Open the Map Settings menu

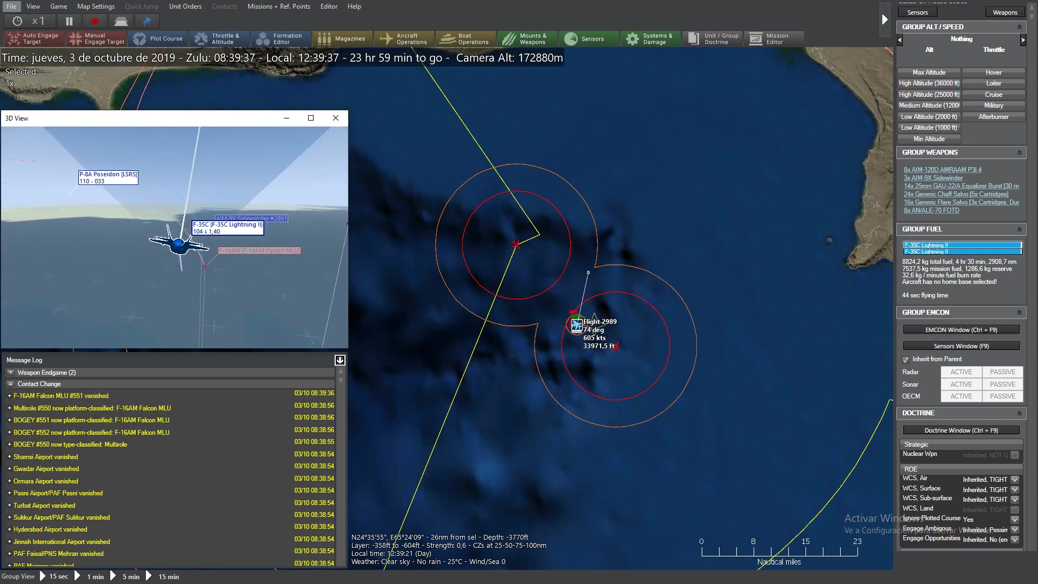pos(96,6)
